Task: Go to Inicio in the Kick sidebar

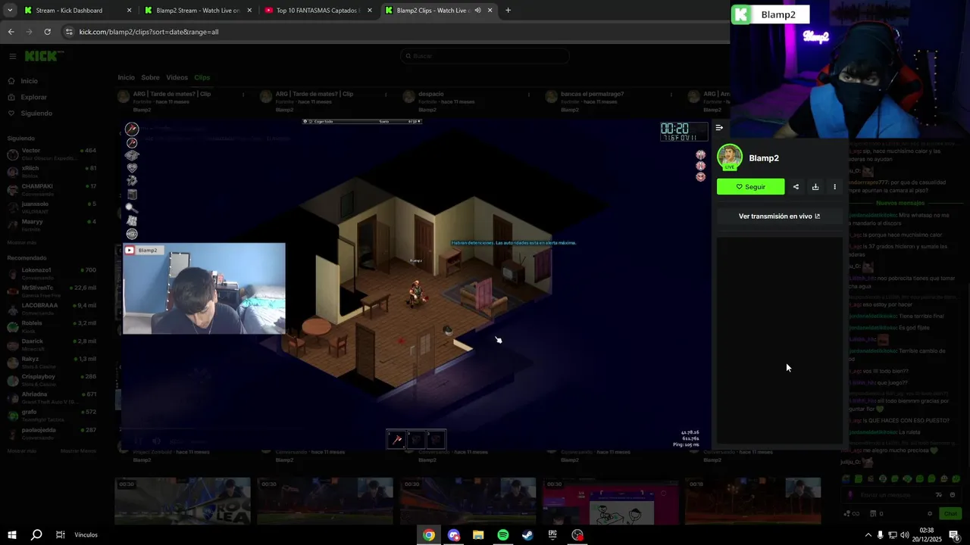Action: 29,81
